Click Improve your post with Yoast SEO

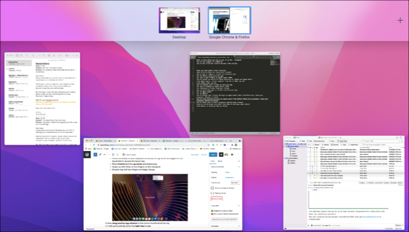point(224,219)
